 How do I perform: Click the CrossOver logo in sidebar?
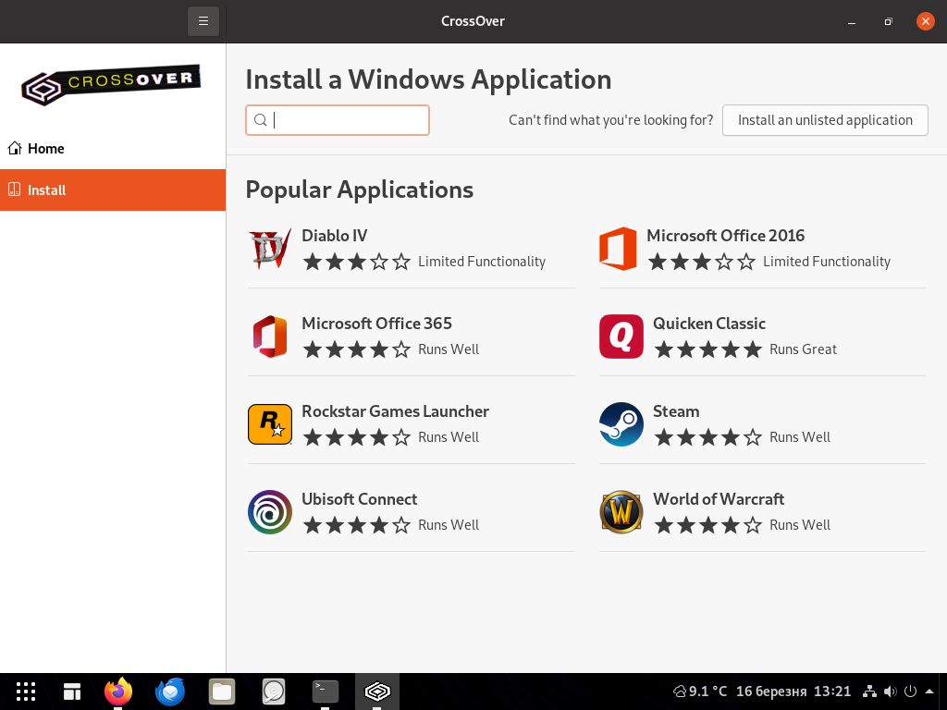(112, 85)
